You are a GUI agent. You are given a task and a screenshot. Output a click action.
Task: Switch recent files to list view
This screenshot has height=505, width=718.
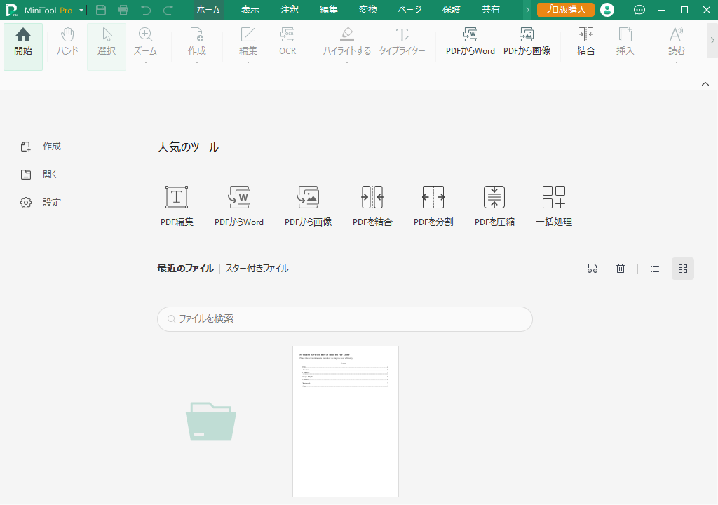[x=655, y=269]
